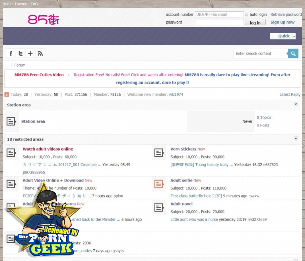Open the TAG menu item

(34, 4)
